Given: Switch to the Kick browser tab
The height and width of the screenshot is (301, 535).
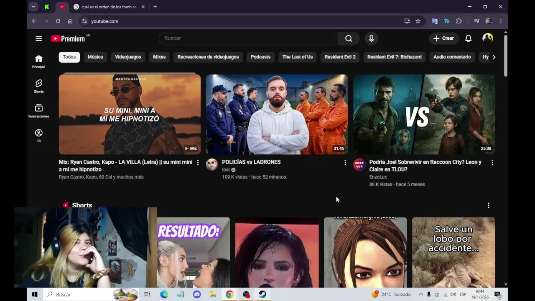Looking at the screenshot, I should point(47,7).
